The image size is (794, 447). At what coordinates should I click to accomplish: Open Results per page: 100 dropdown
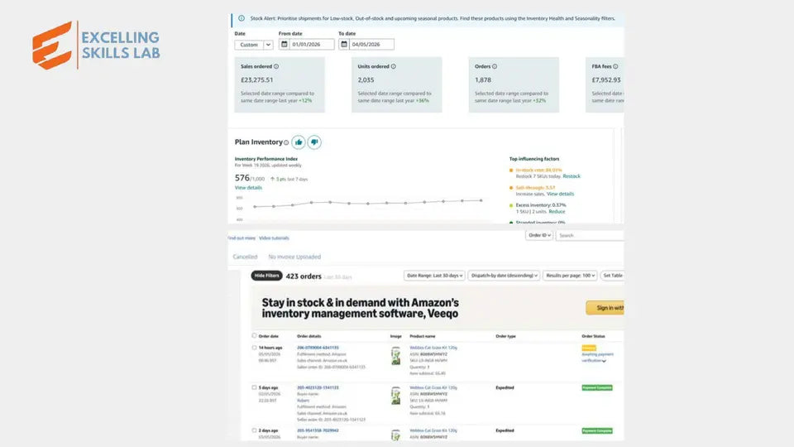(570, 275)
